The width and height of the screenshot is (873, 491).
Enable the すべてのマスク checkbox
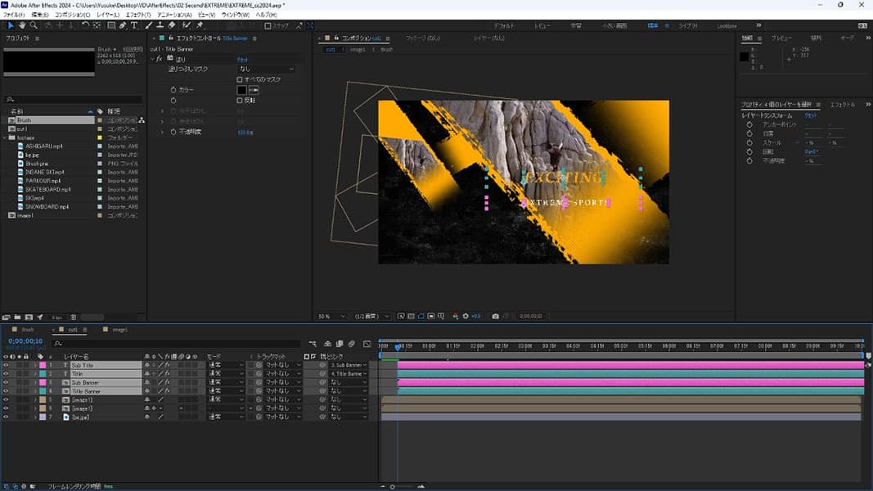tap(240, 79)
